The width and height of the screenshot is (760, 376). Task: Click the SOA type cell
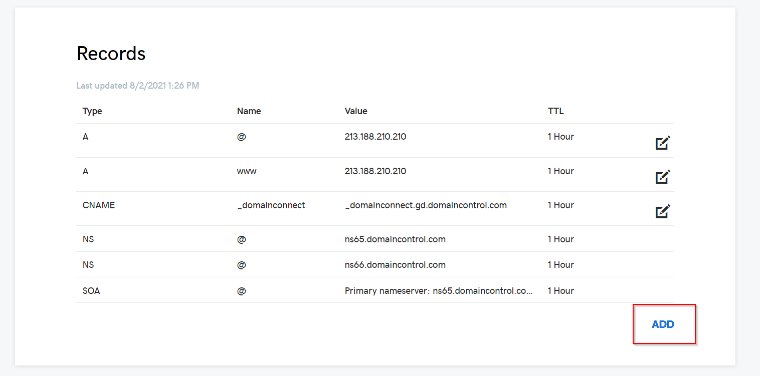pyautogui.click(x=91, y=291)
